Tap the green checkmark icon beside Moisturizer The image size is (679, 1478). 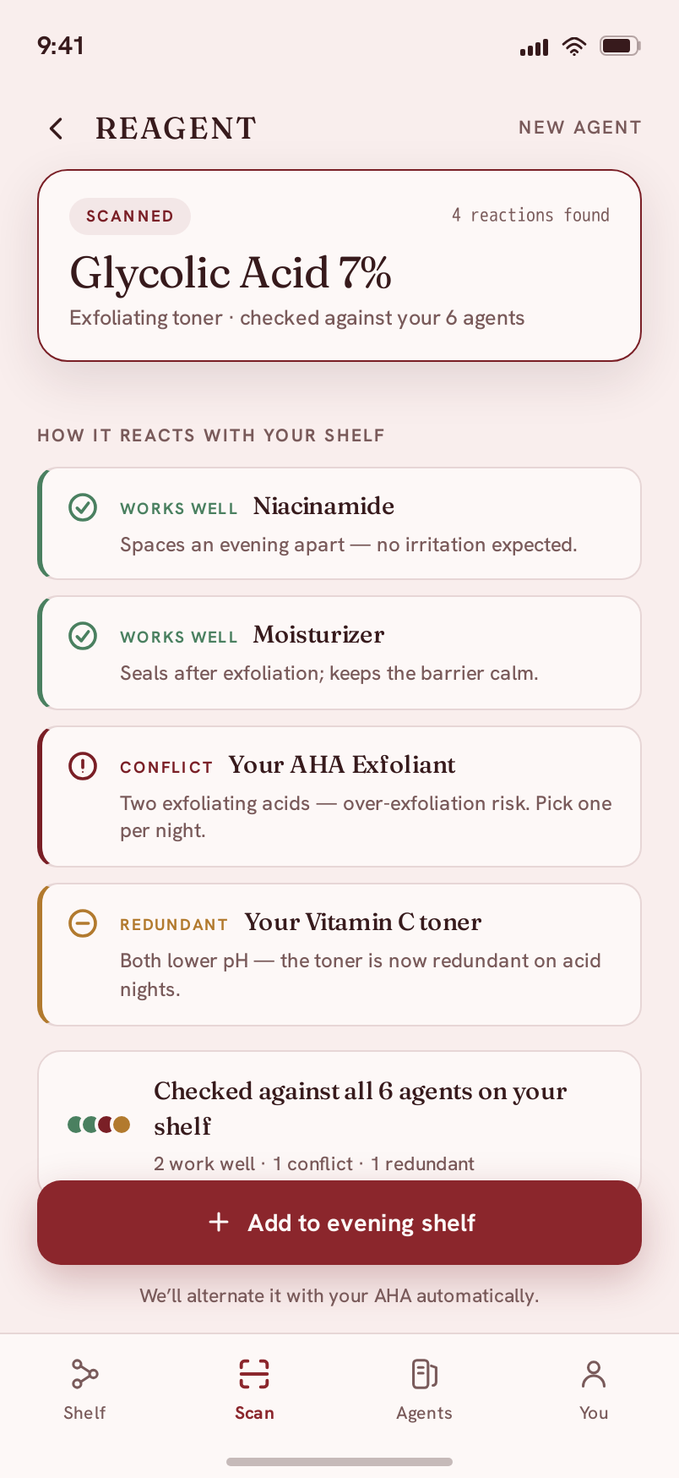click(83, 636)
